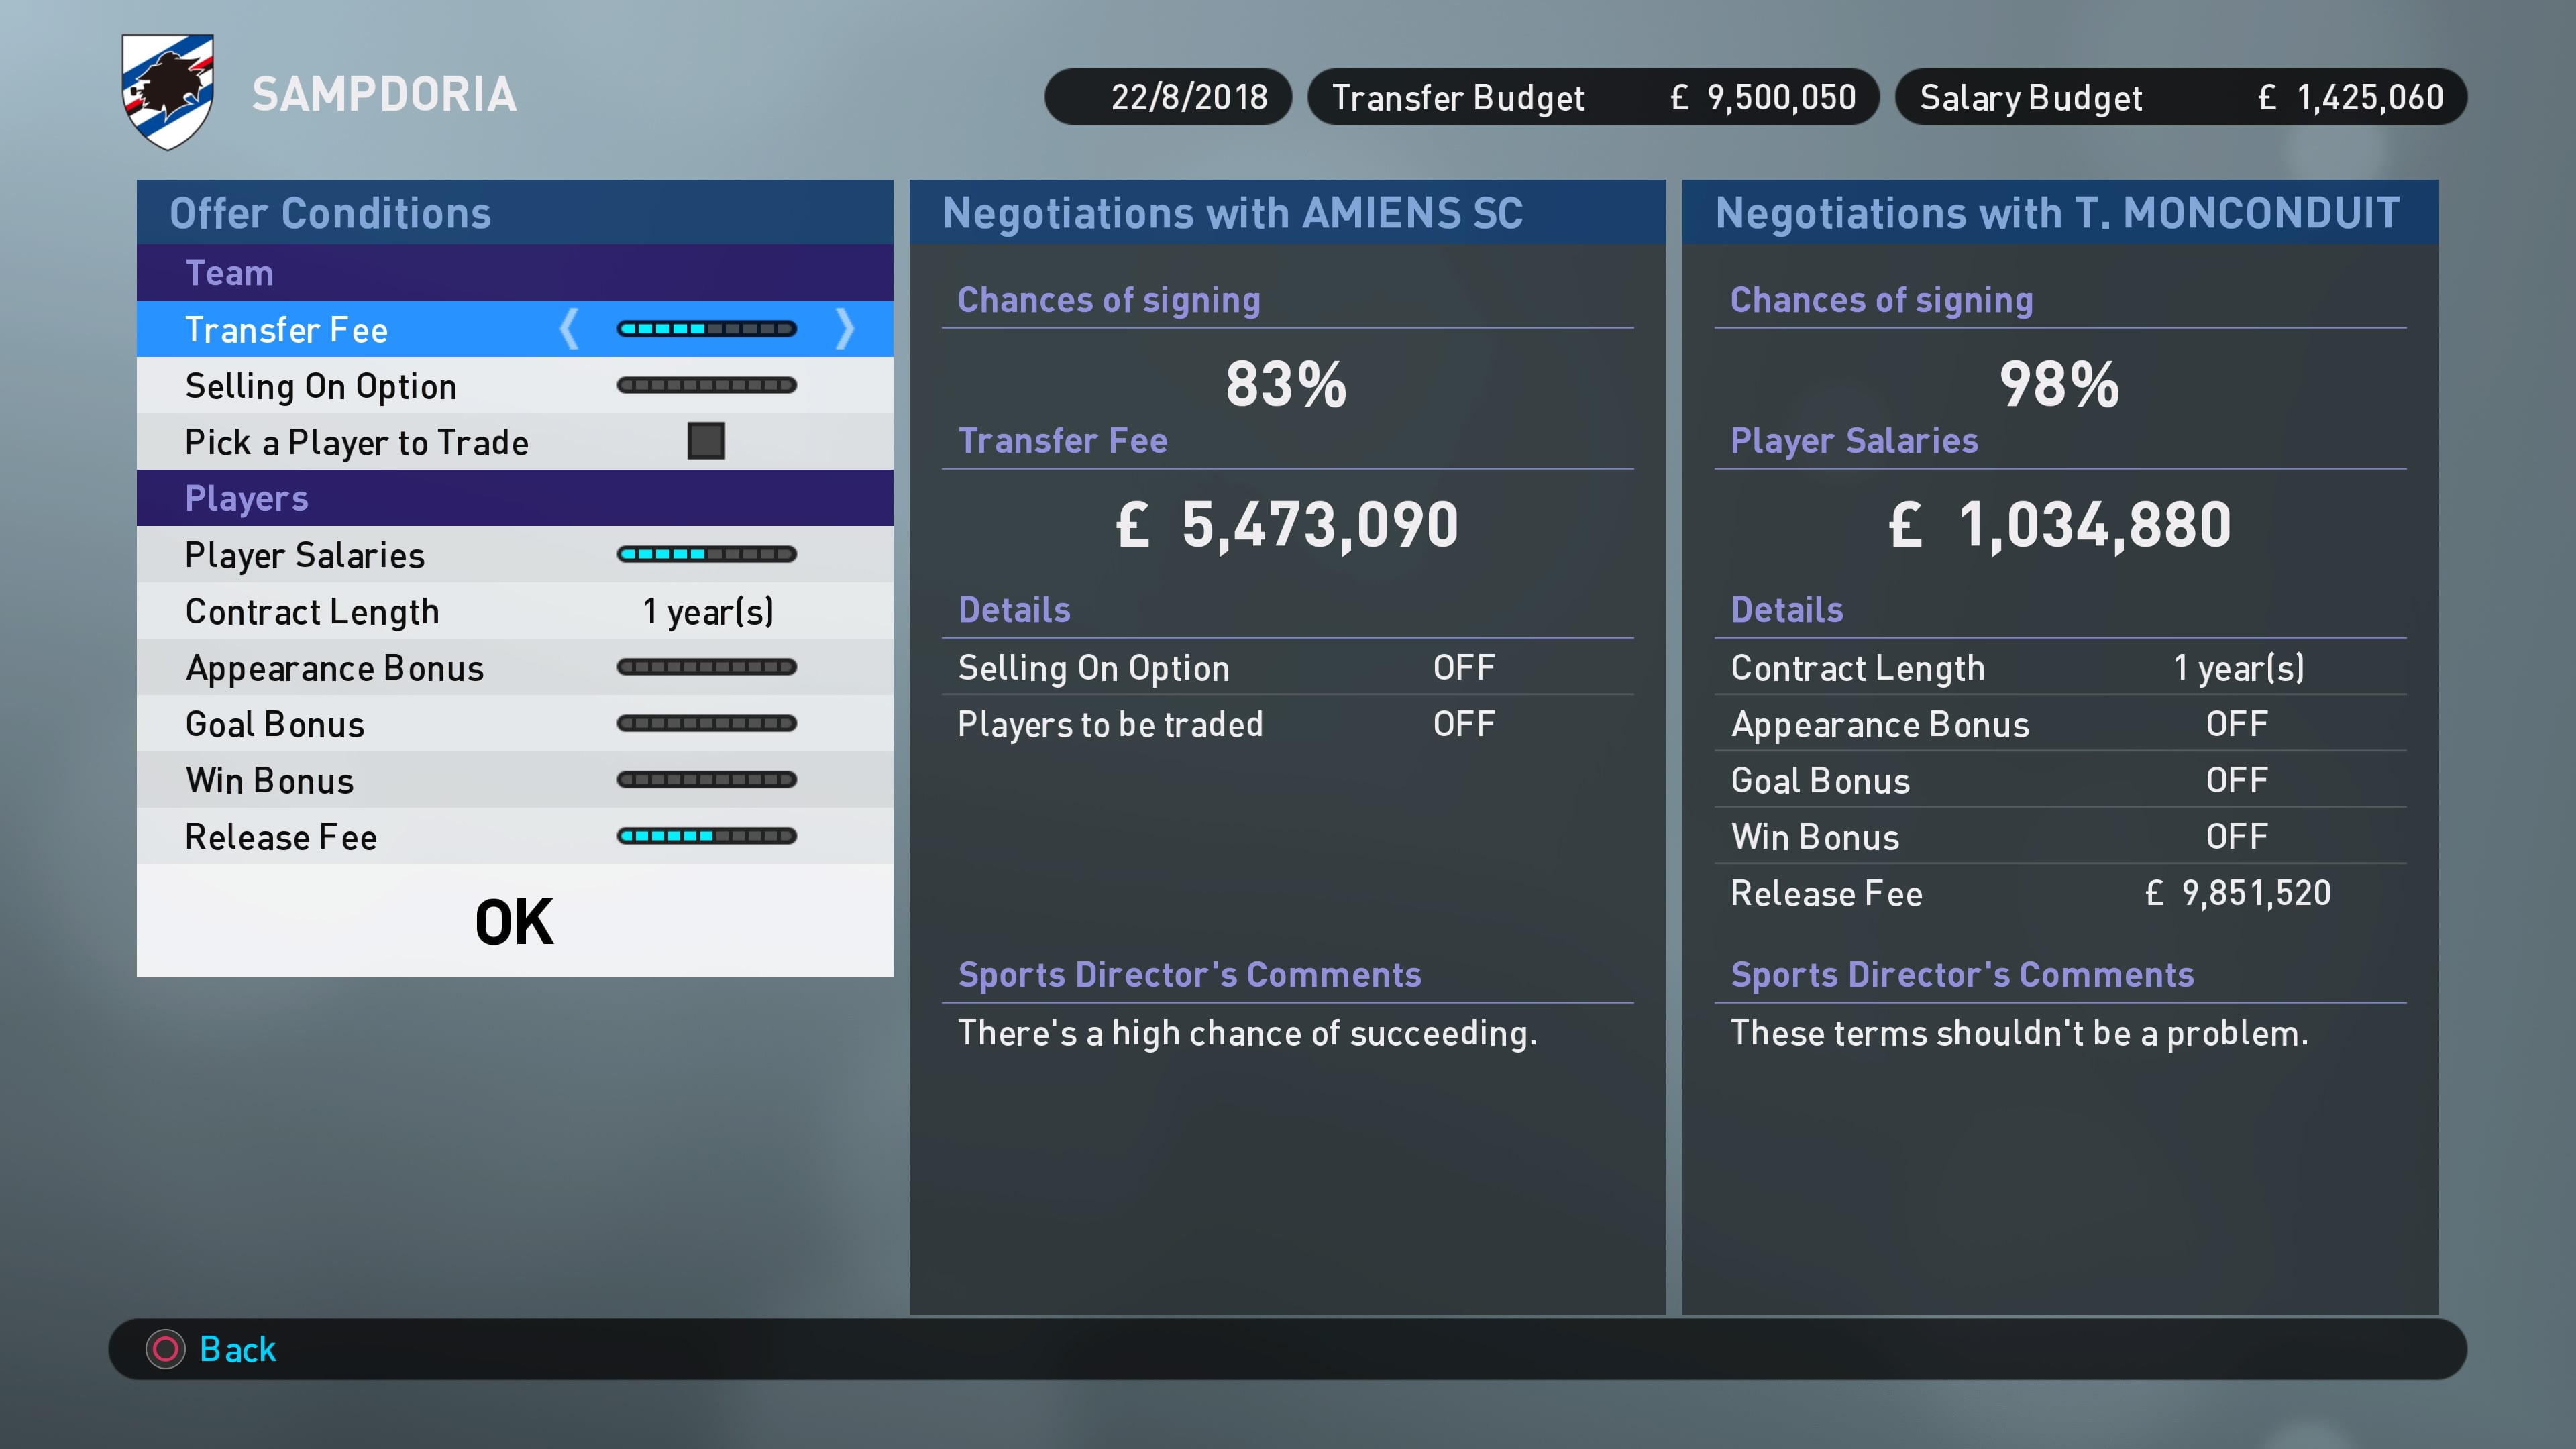This screenshot has height=1449, width=2576.
Task: Adjust the Selling On Option slider
Action: coord(706,386)
